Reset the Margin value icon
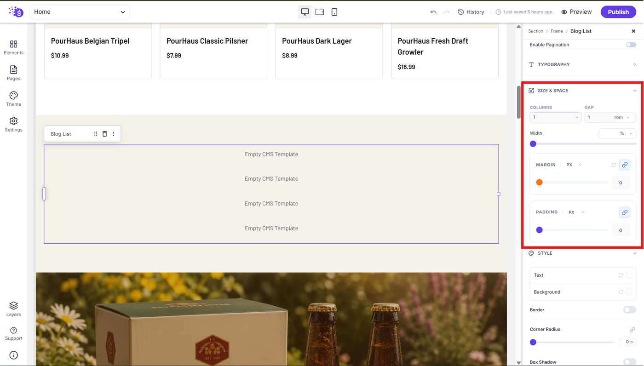Screen dimensions: 644x366 614,165
